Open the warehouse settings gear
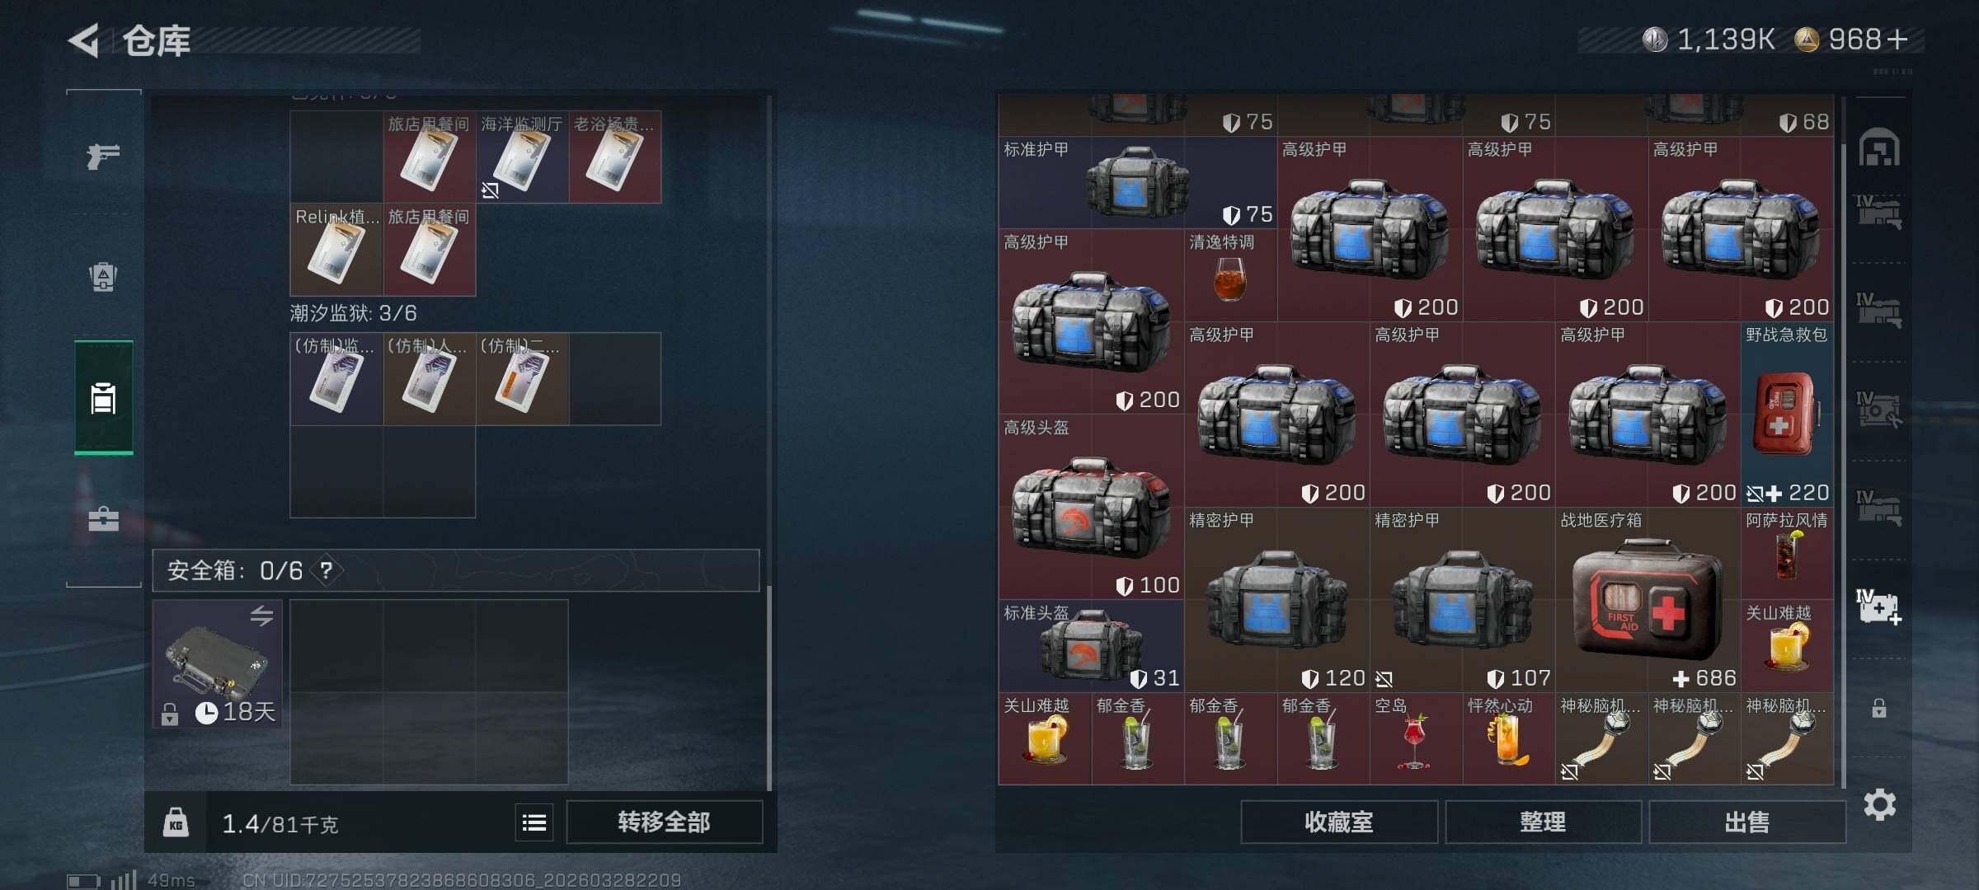The height and width of the screenshot is (890, 1979). pos(1879,804)
